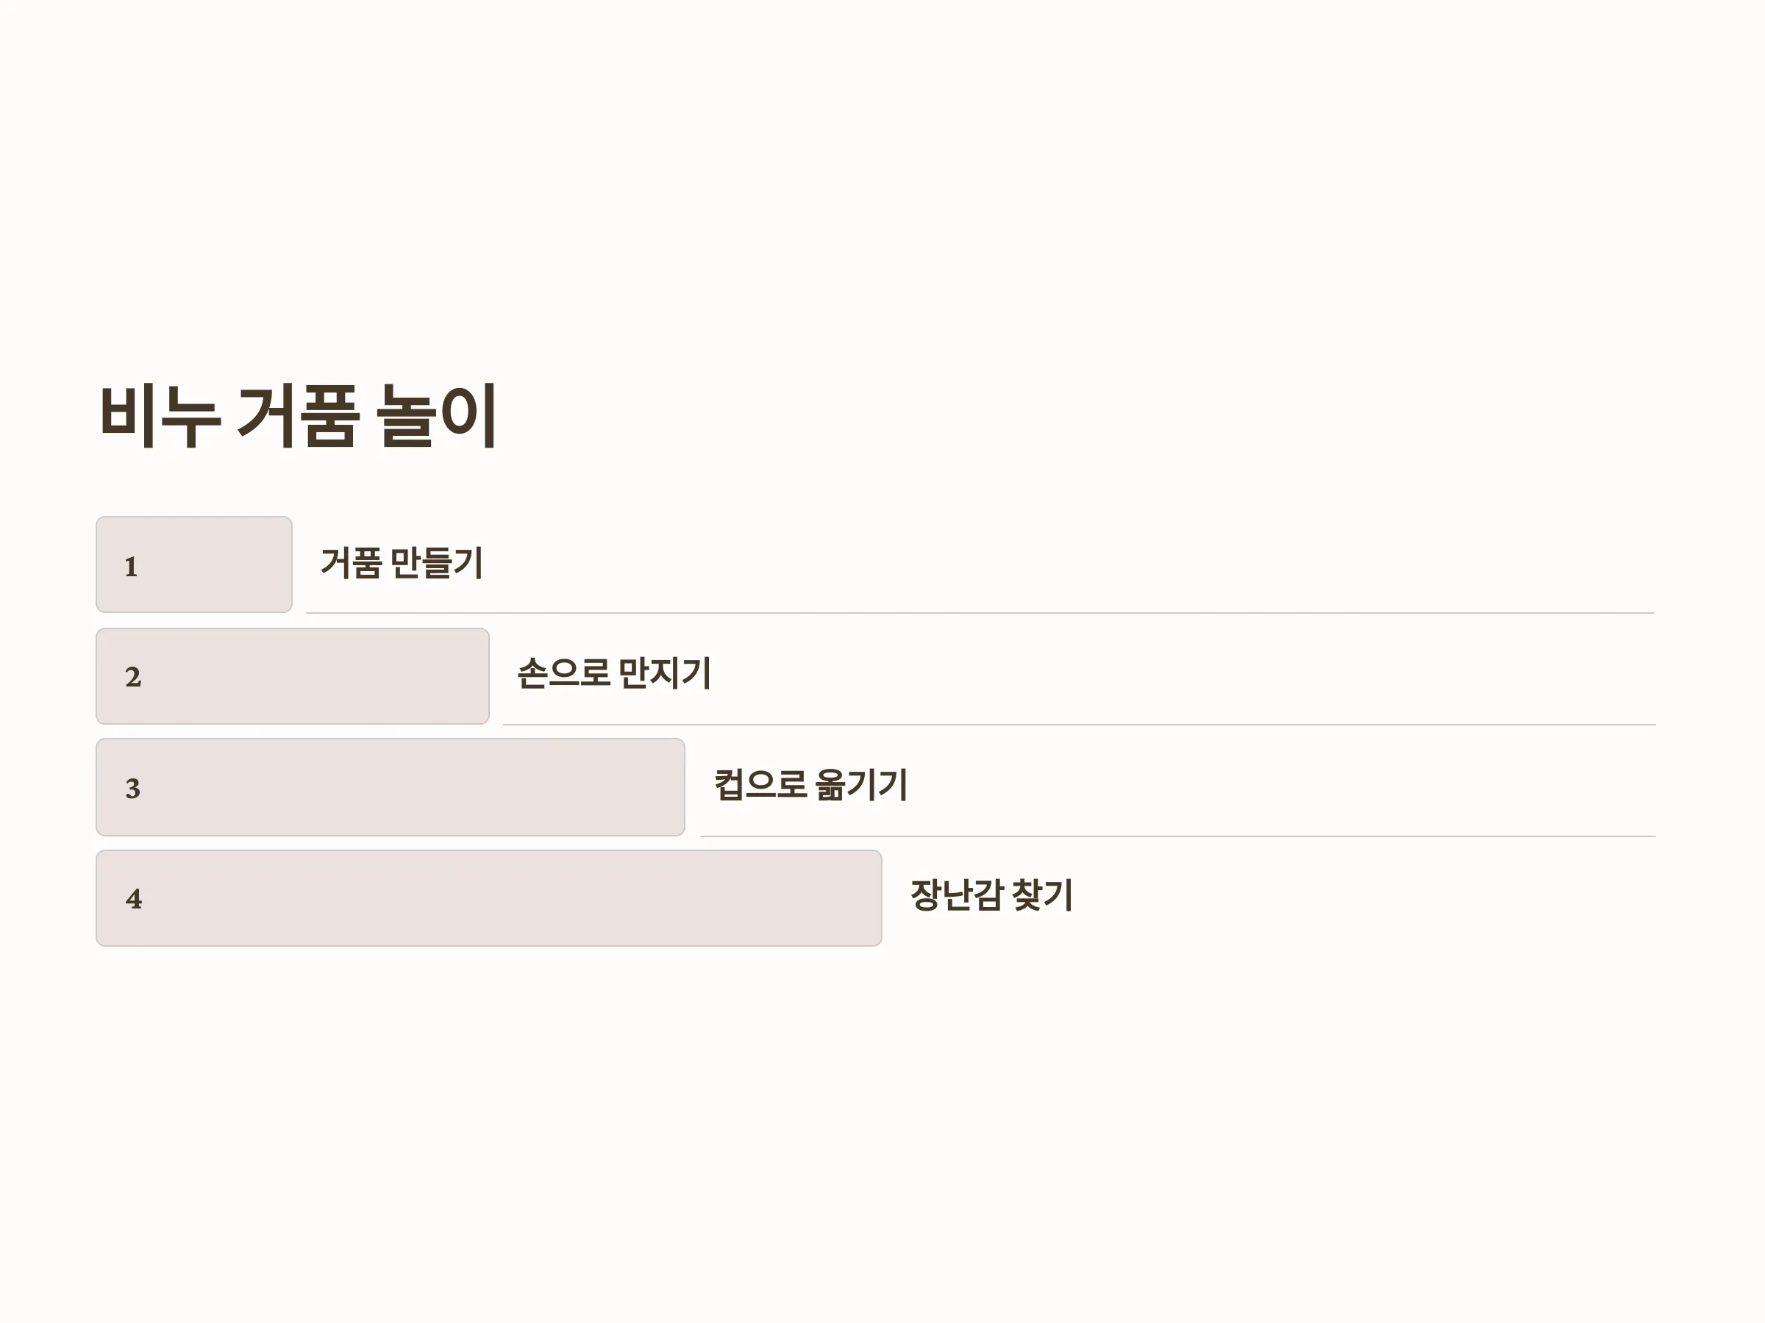Click the number 2 in the second bar
This screenshot has height=1323, width=1765.
point(132,677)
